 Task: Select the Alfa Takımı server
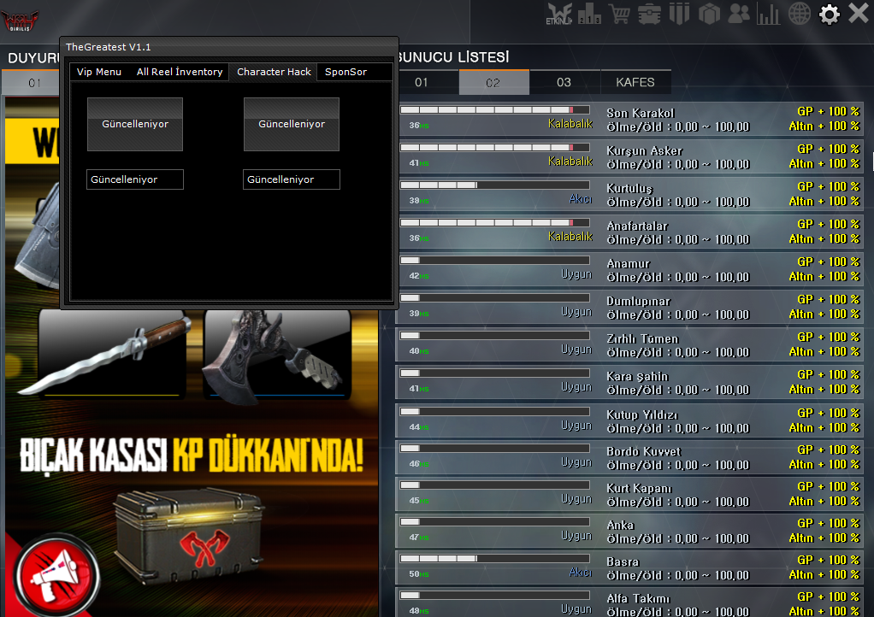tap(630, 603)
